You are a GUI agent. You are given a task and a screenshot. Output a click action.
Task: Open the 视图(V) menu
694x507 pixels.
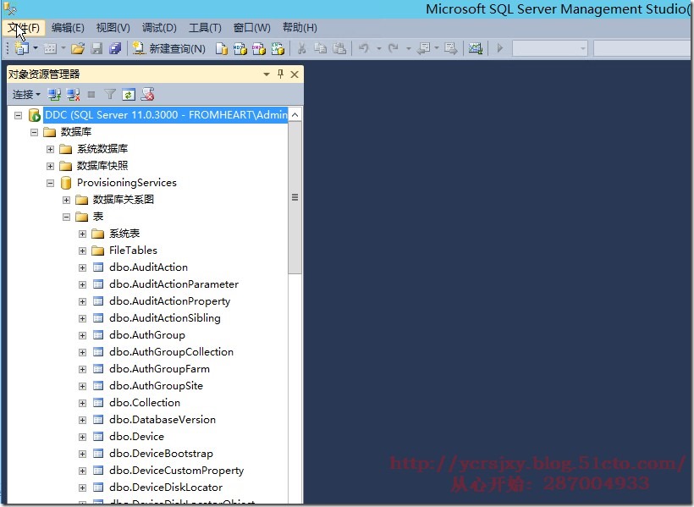113,28
